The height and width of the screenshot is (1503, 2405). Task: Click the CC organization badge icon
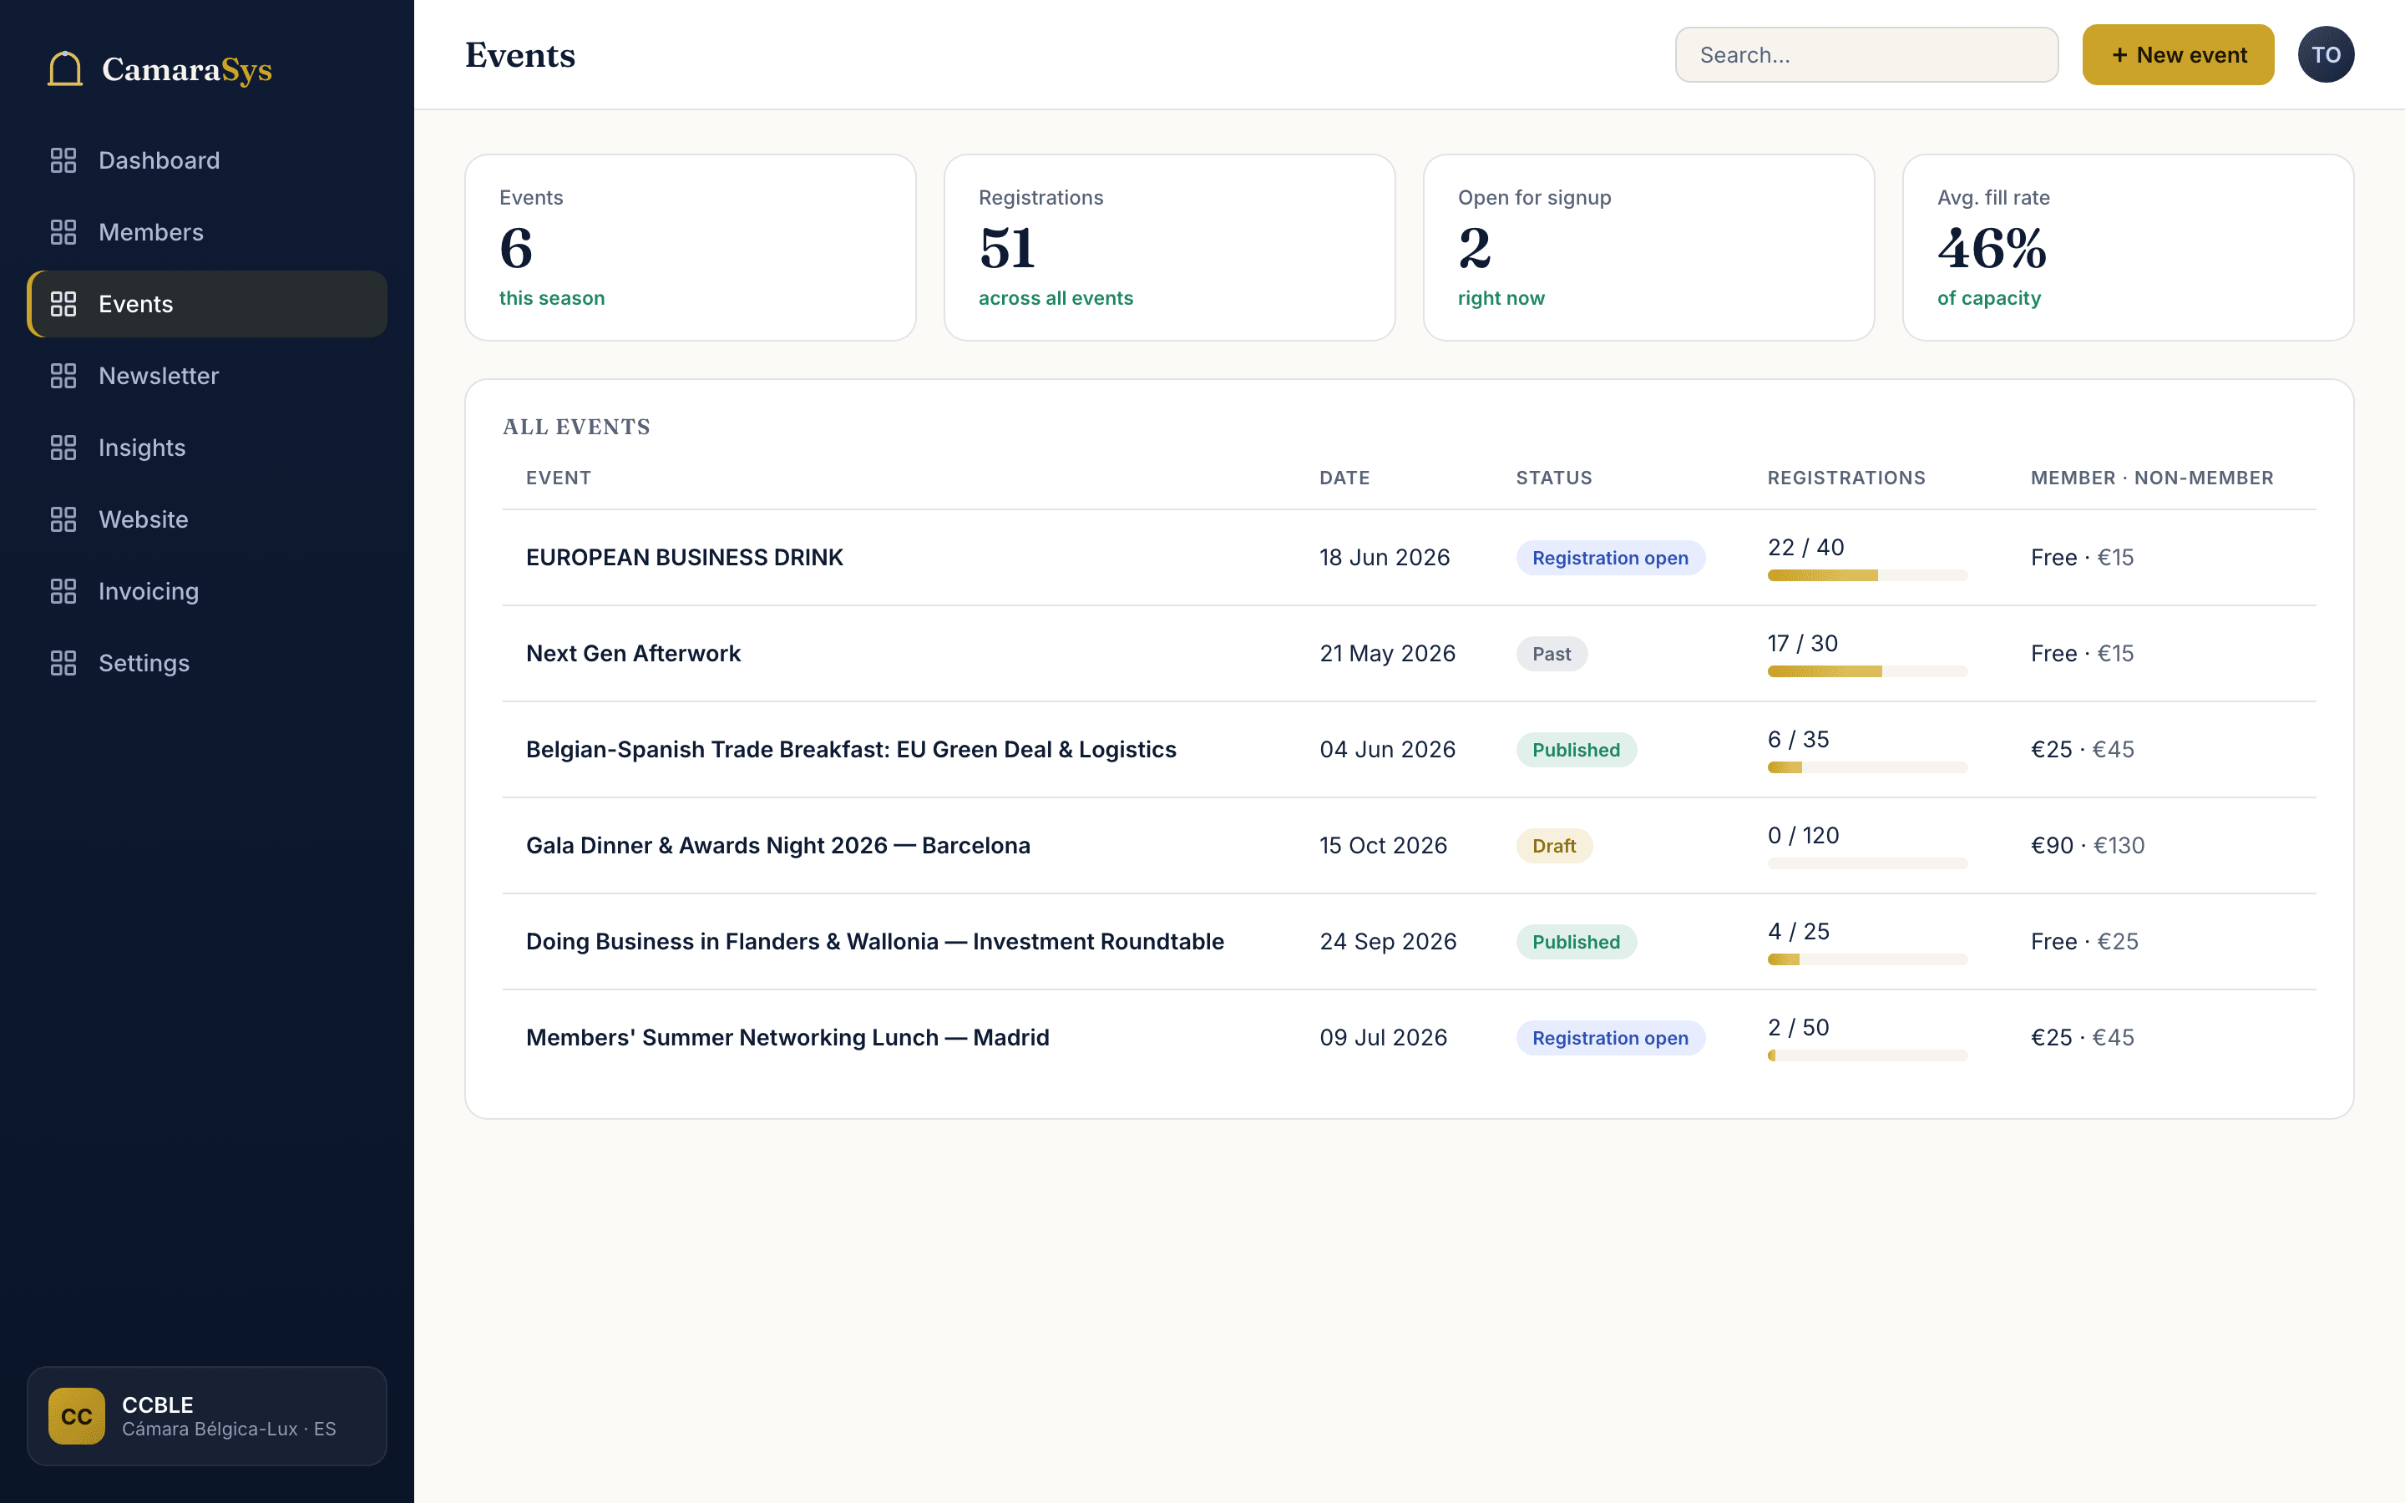(77, 1415)
